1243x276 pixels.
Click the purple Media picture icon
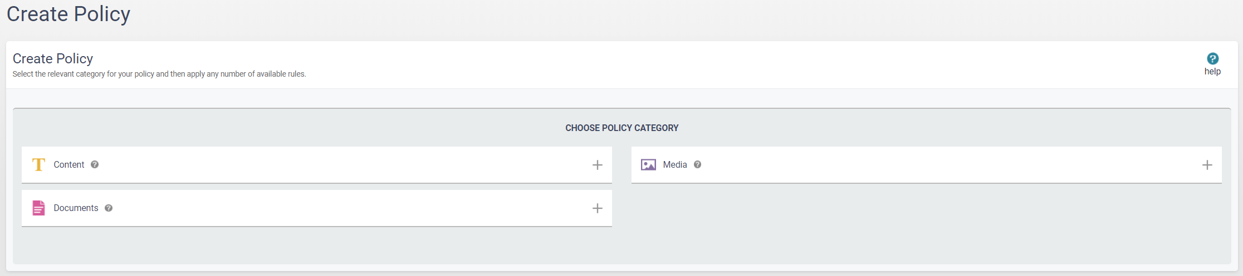[x=648, y=164]
